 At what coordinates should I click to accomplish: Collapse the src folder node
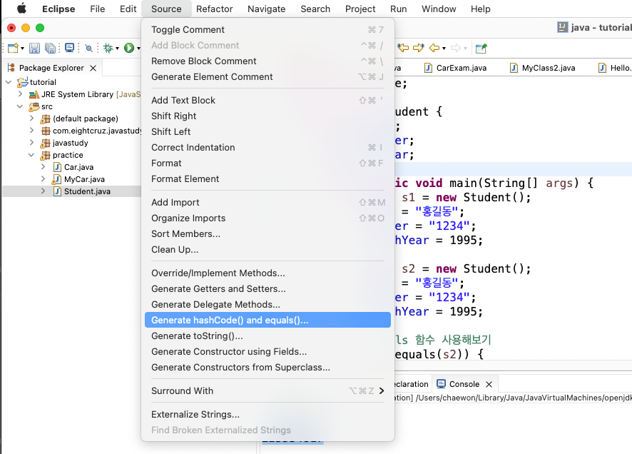point(20,106)
